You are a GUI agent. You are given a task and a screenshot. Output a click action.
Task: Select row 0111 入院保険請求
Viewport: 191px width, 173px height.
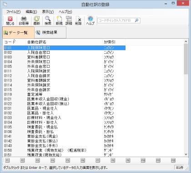coord(65,71)
